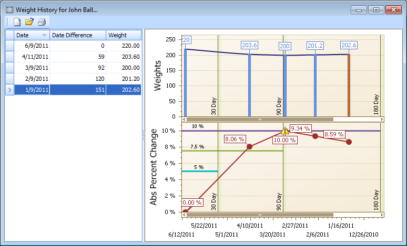Click the percent chart scrollbar right arrow
407x246 pixels.
click(382, 215)
